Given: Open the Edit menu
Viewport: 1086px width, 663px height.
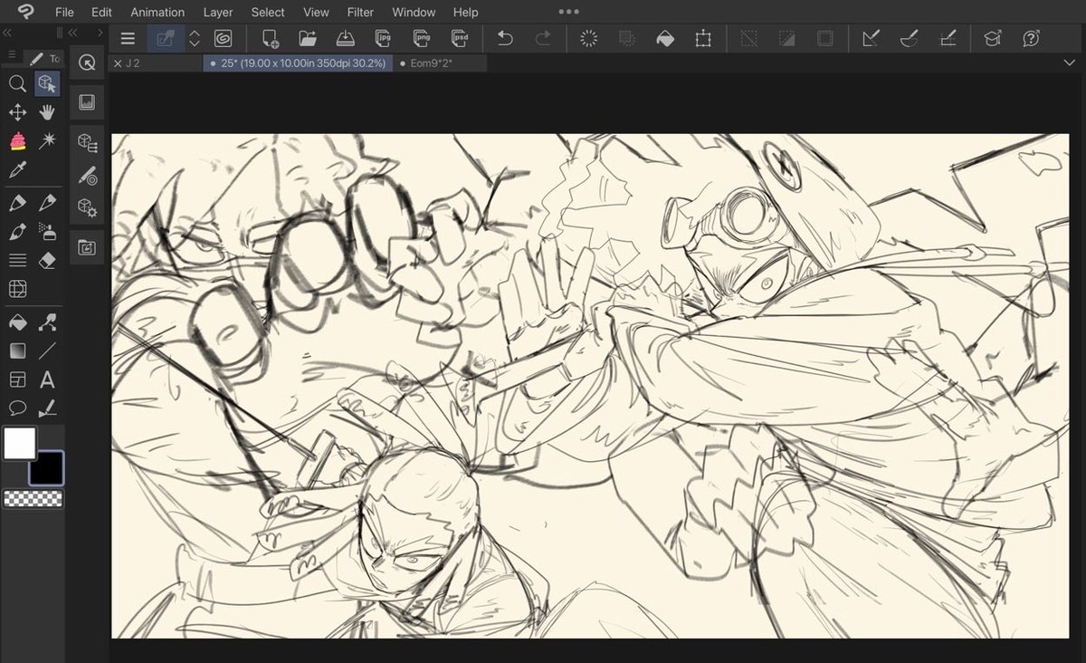Looking at the screenshot, I should 101,12.
